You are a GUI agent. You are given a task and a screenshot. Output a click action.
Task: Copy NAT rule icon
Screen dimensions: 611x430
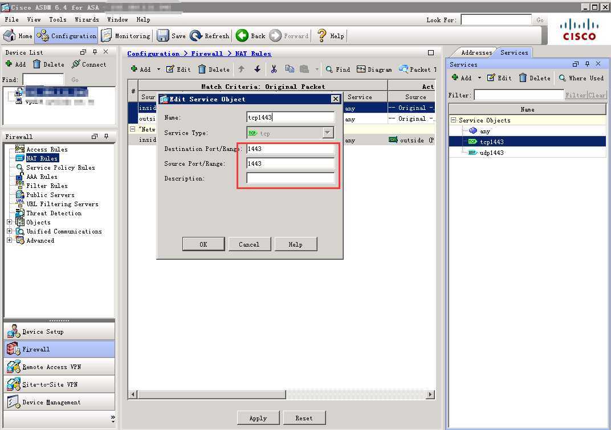290,69
